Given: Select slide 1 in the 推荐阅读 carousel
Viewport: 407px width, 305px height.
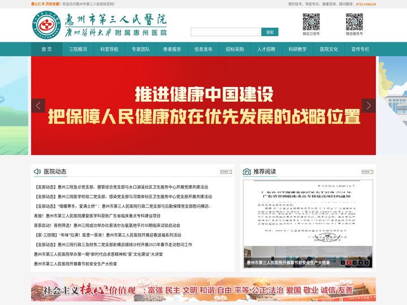Looking at the screenshot, I should [x=343, y=263].
